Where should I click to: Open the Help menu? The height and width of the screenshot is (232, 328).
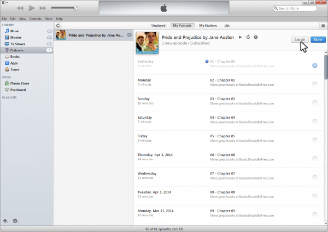(60, 19)
